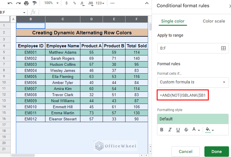Open the three-dots More toolbar options
This screenshot has width=231, height=157.
[x=112, y=3]
